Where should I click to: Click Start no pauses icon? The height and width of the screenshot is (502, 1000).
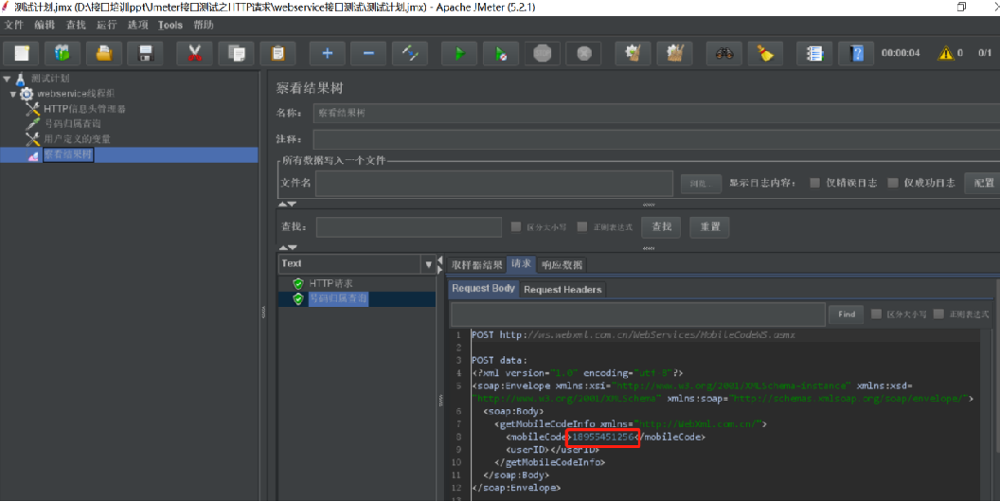(501, 53)
